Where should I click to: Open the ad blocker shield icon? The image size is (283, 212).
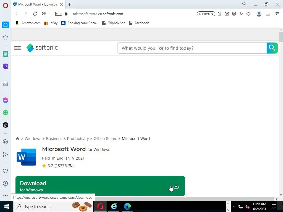pyautogui.click(x=234, y=14)
